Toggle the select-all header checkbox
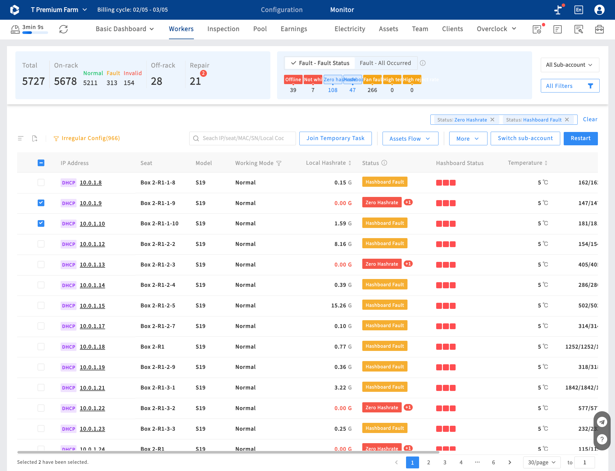 [41, 163]
